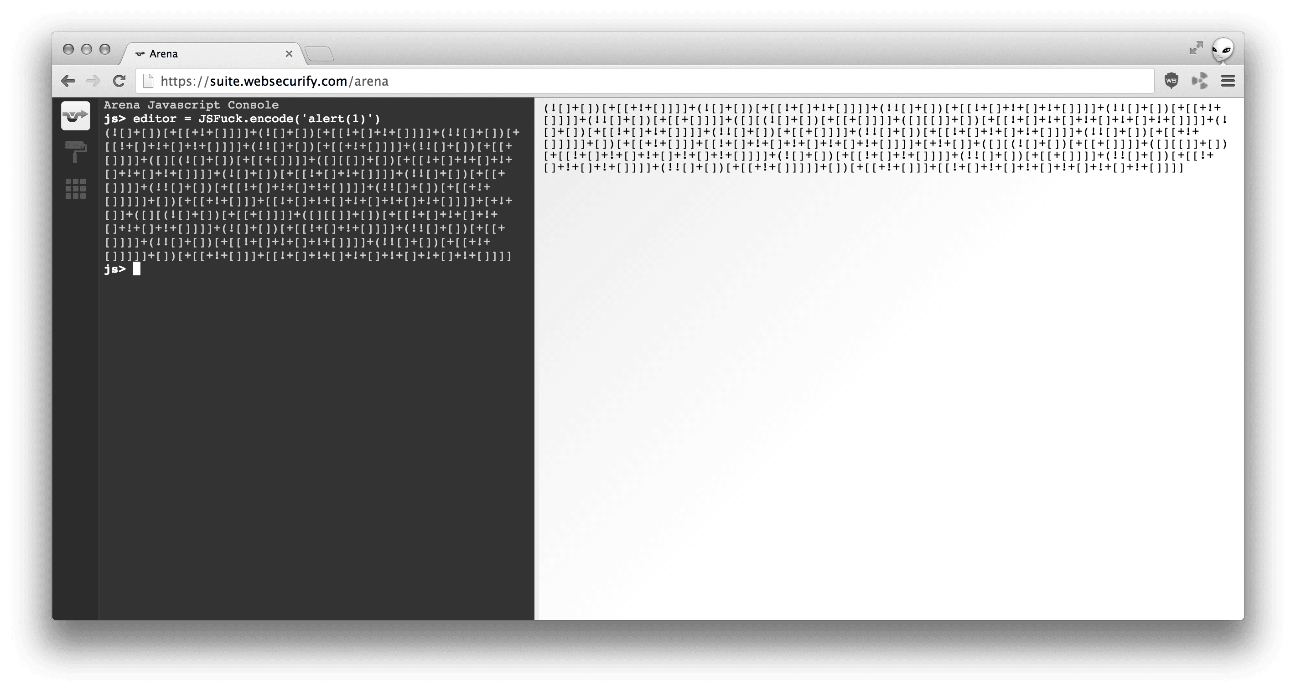Select the paint roller sidebar icon

(75, 152)
